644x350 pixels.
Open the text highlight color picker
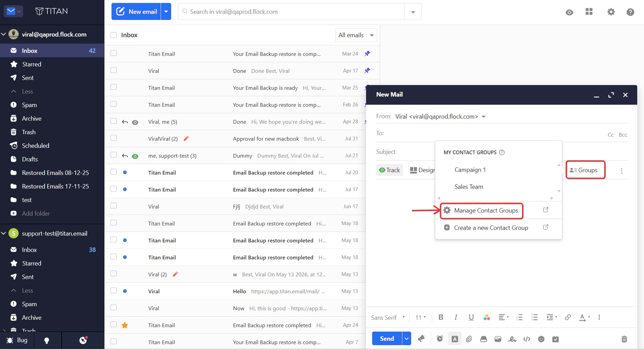pos(487,317)
